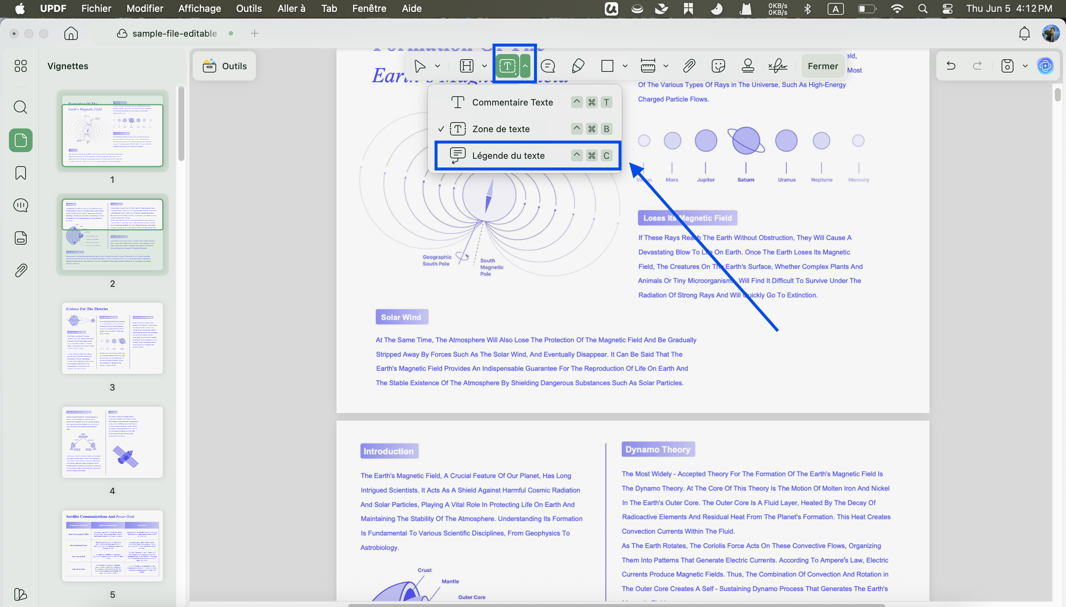
Task: Open page 2 thumbnail
Action: coord(113,234)
